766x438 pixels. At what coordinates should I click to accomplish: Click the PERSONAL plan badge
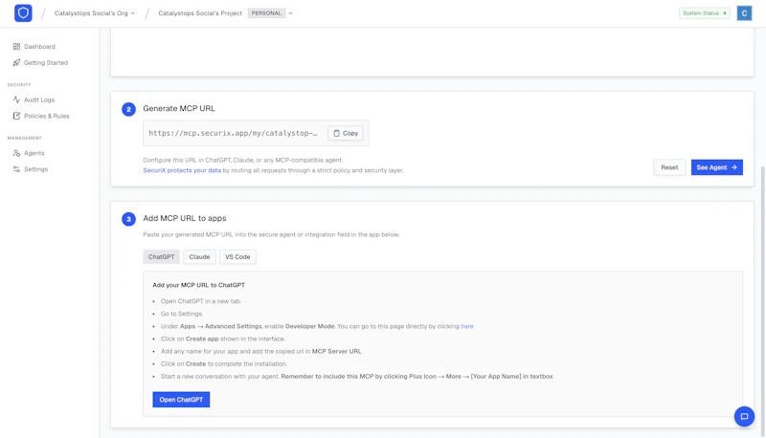point(266,13)
